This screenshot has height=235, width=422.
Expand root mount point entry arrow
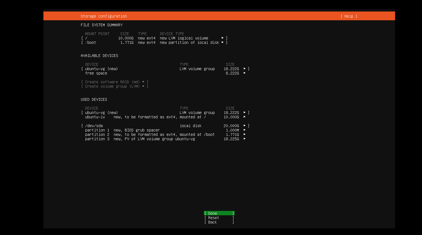223,38
